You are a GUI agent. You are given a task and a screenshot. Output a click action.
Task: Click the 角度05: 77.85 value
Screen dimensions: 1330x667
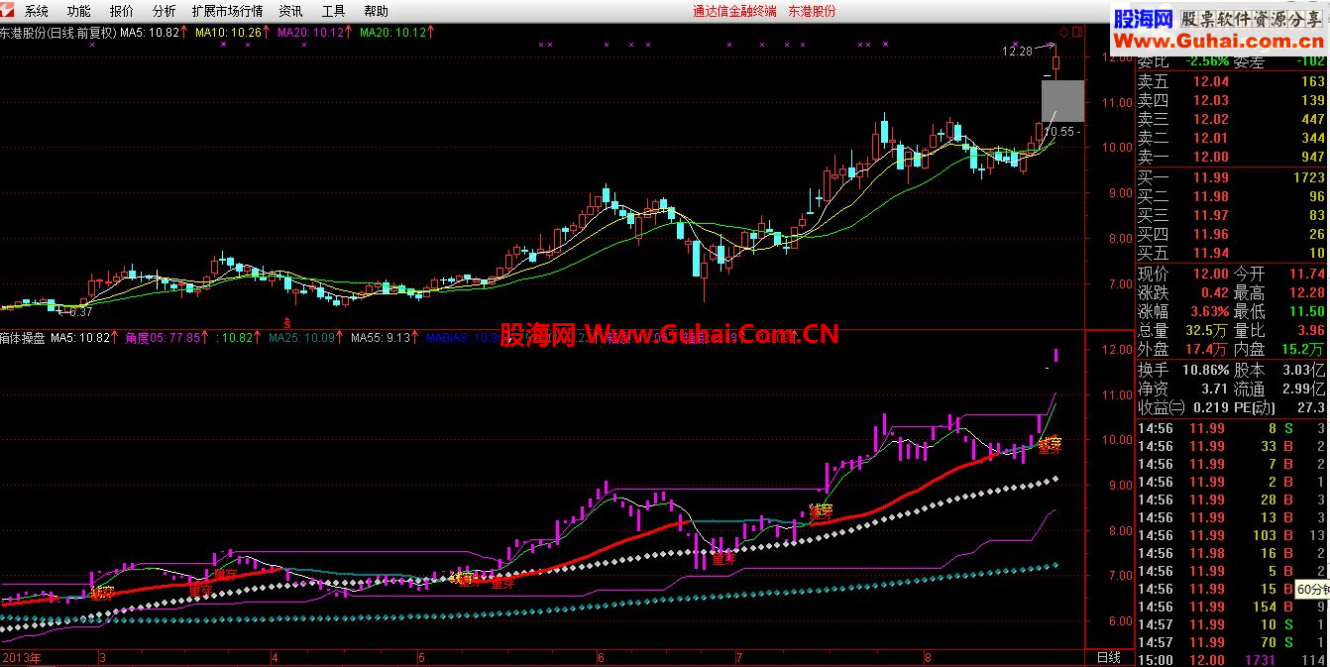[x=166, y=338]
